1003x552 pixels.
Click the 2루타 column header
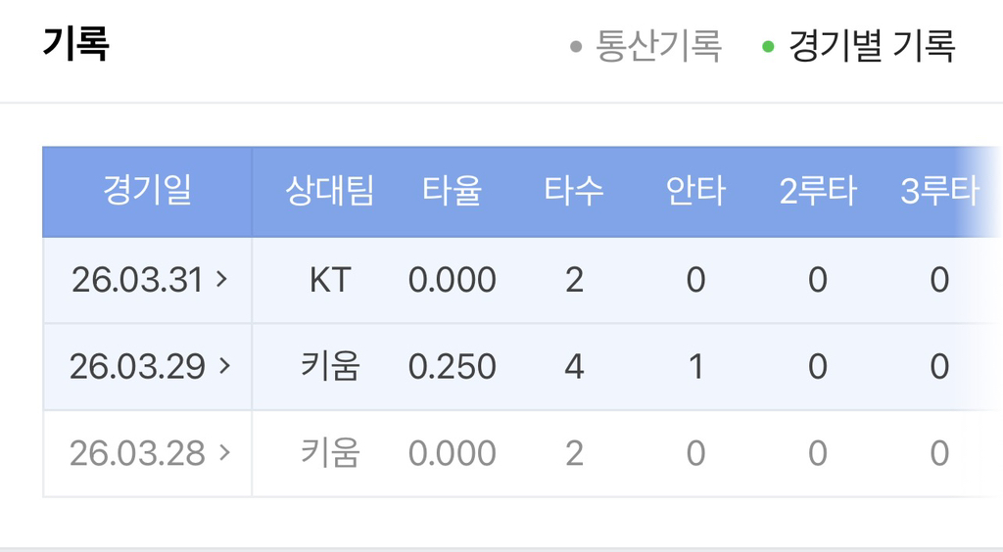pyautogui.click(x=818, y=191)
